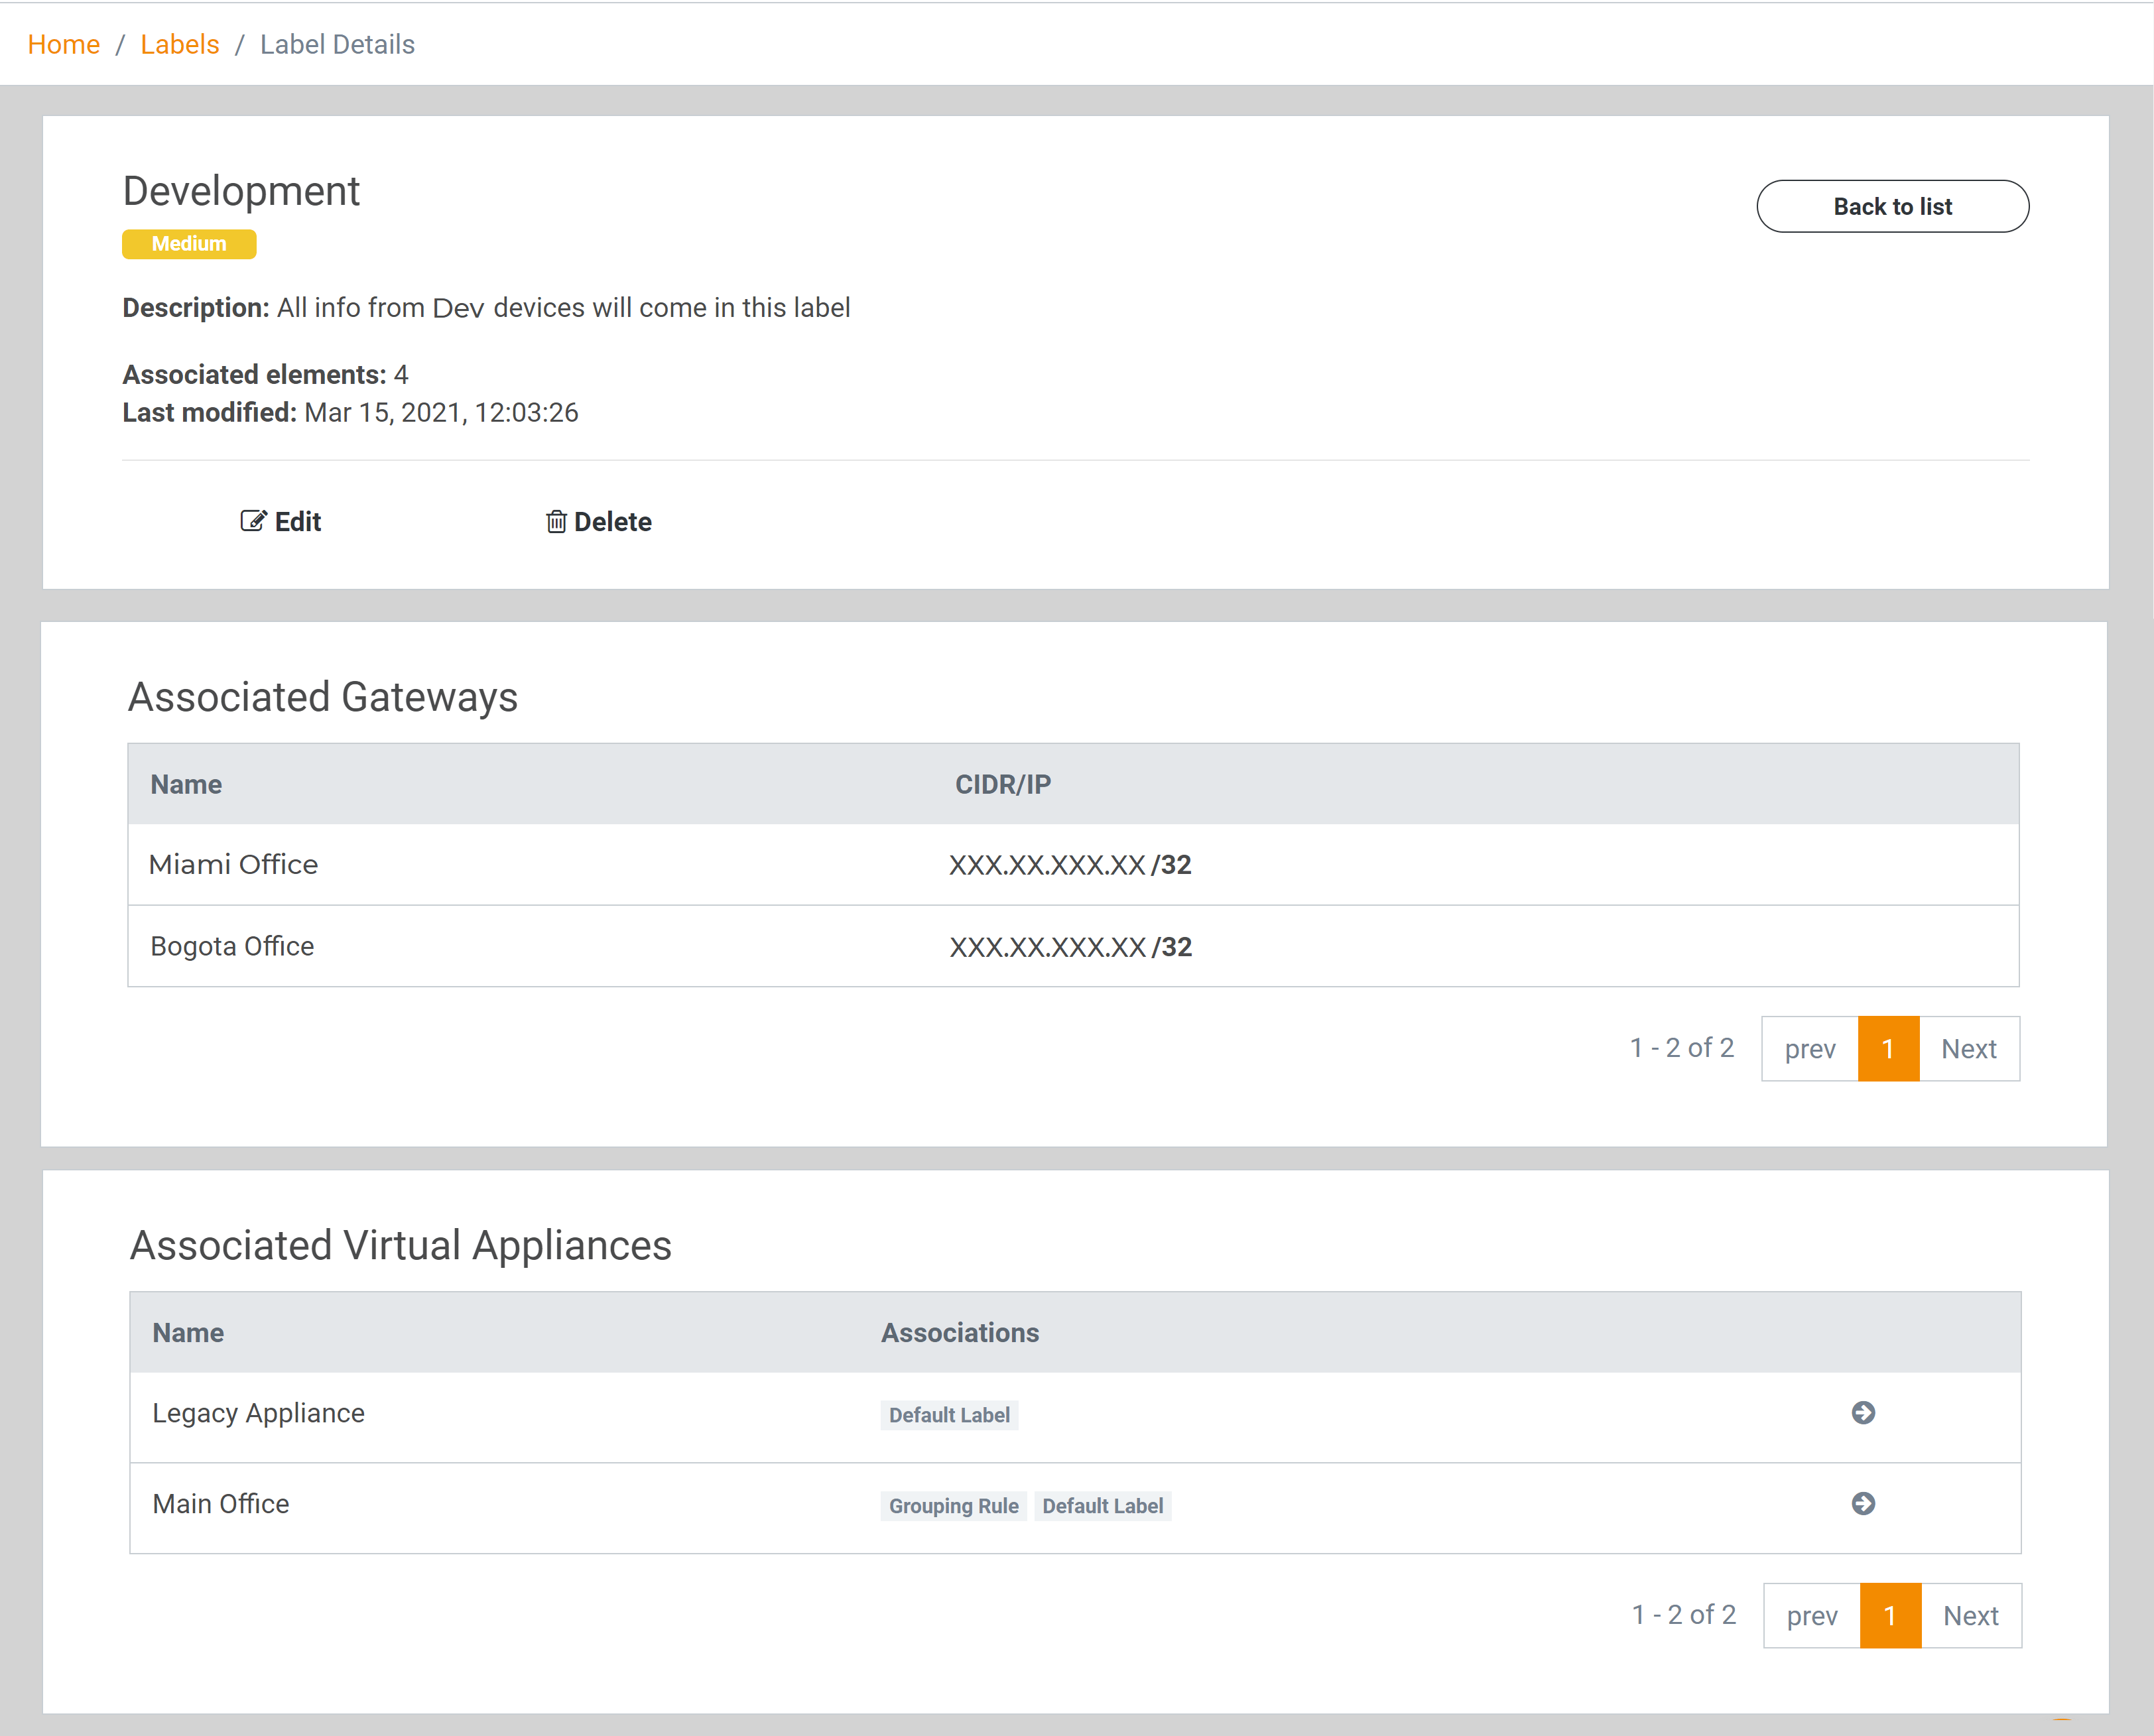Click the Medium severity badge

(189, 244)
